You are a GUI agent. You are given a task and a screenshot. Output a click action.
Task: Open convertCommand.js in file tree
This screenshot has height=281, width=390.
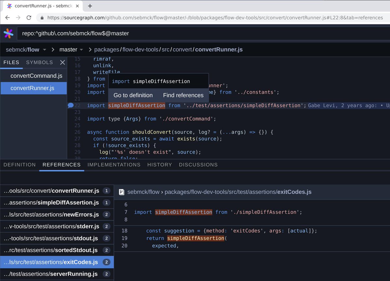(33, 76)
